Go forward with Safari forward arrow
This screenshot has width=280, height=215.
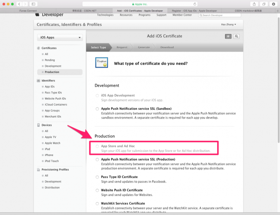coord(25,4)
